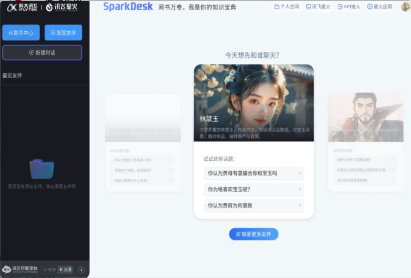Click the SparkDesk title logo
Viewport: 411px width, 278px height.
pos(128,6)
